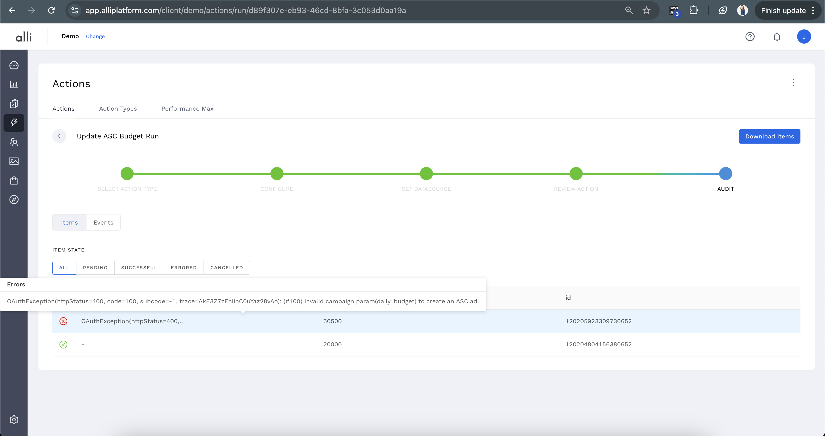Open the Actions panel three-dot menu
The image size is (825, 436).
793,83
